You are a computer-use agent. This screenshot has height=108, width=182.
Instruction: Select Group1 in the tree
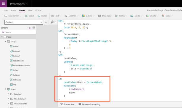coord(13,42)
